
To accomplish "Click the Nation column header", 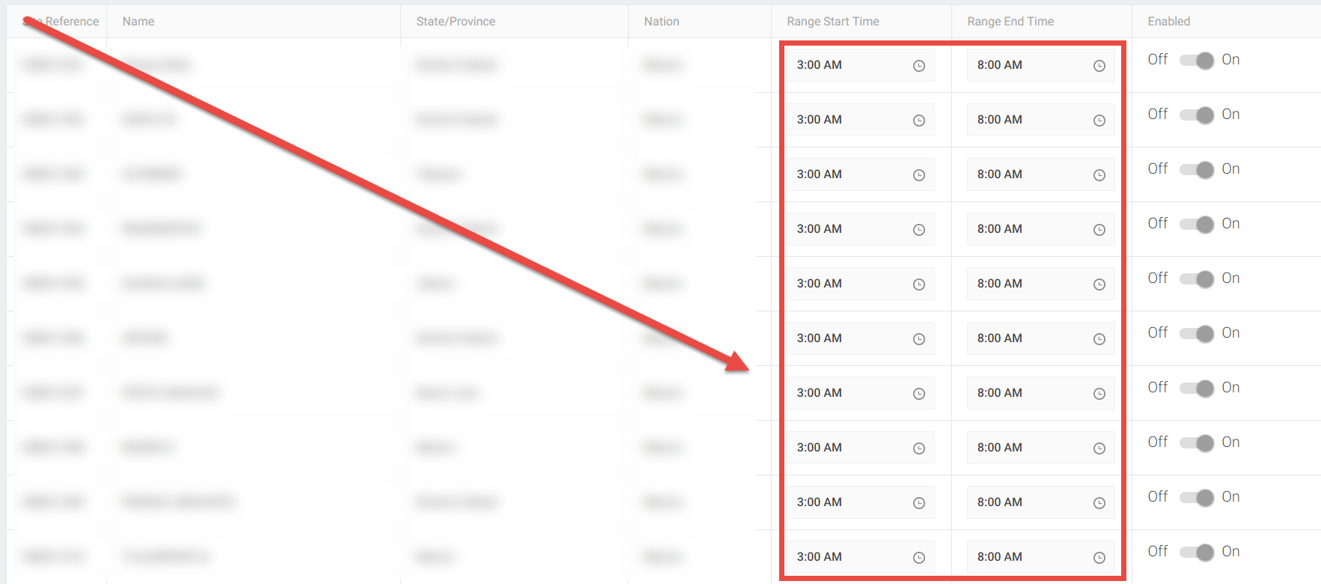I will tap(661, 22).
